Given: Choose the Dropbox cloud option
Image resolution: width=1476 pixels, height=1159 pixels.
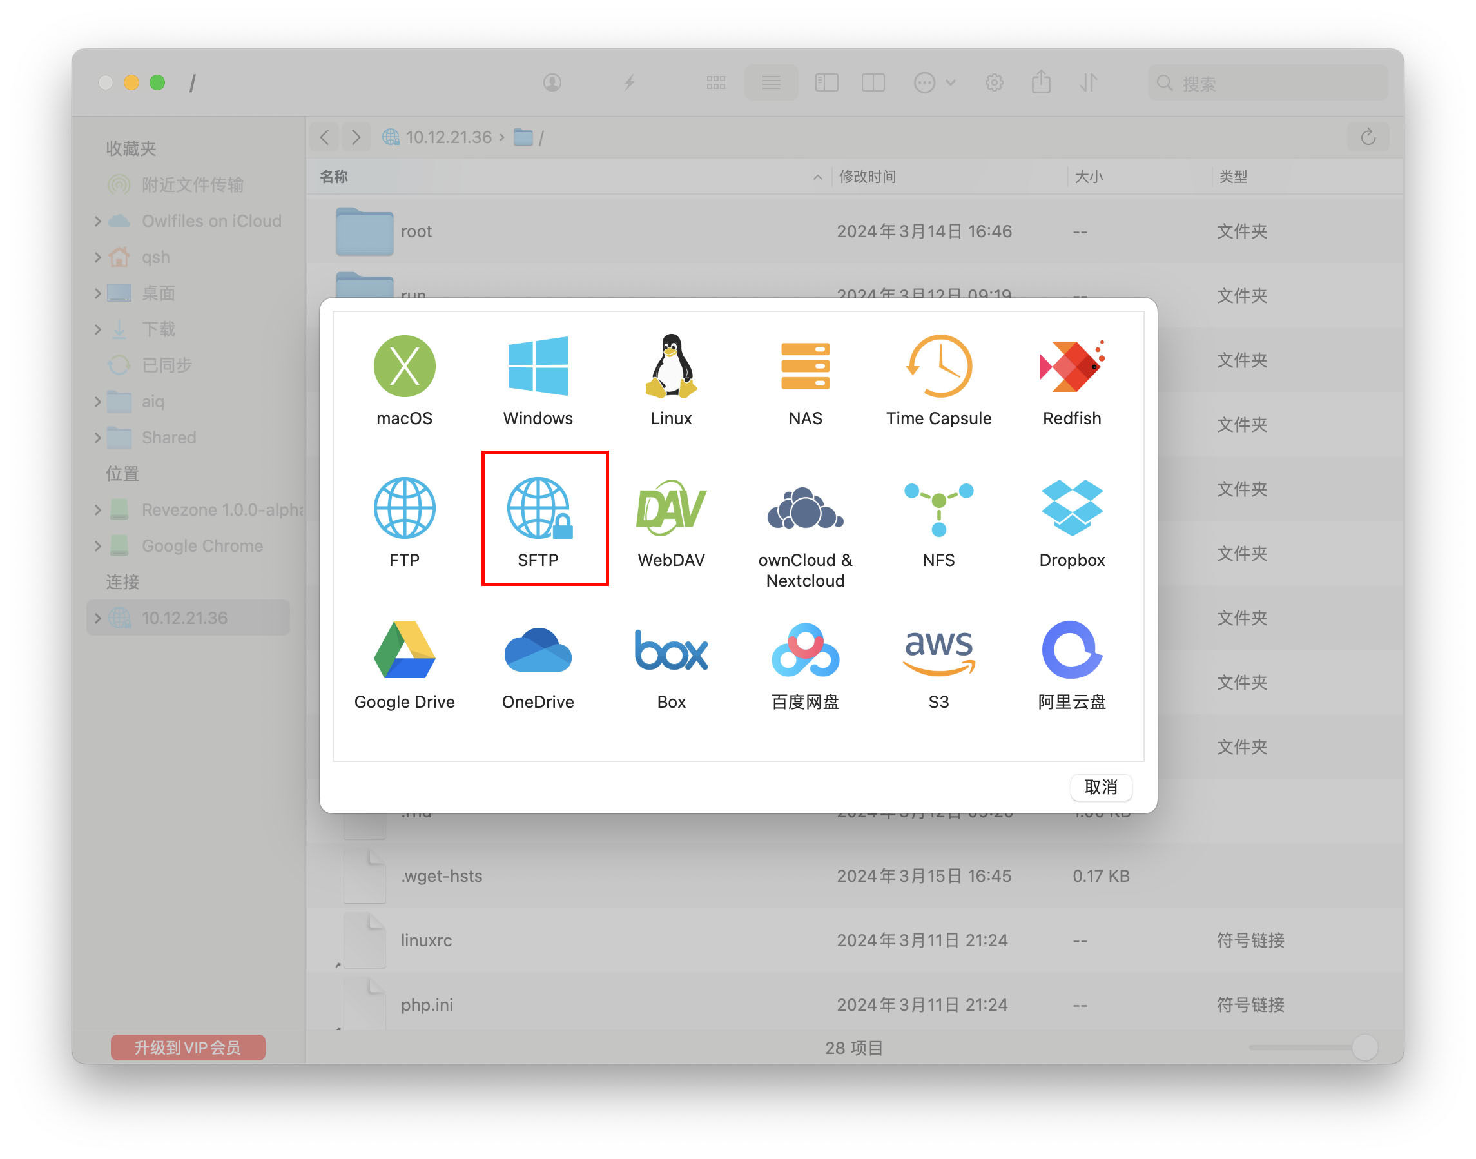Looking at the screenshot, I should 1072,523.
